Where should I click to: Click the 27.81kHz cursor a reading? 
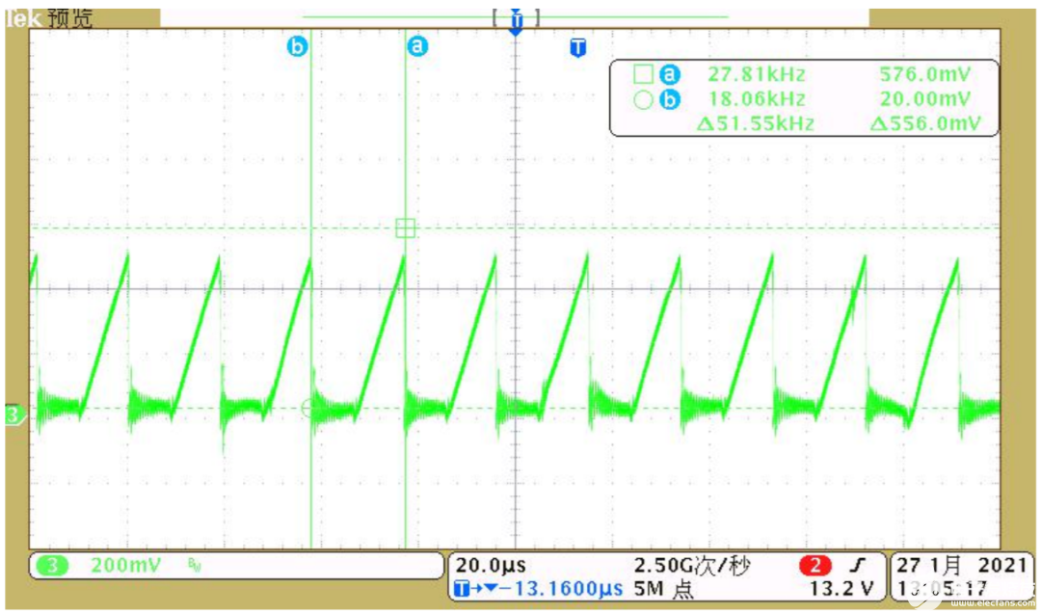[757, 74]
